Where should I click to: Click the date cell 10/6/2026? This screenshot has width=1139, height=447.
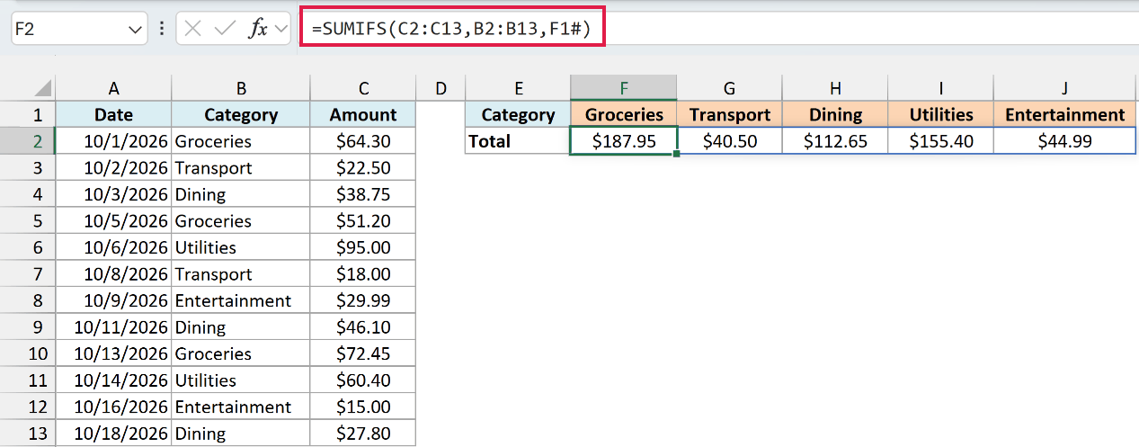pos(113,247)
